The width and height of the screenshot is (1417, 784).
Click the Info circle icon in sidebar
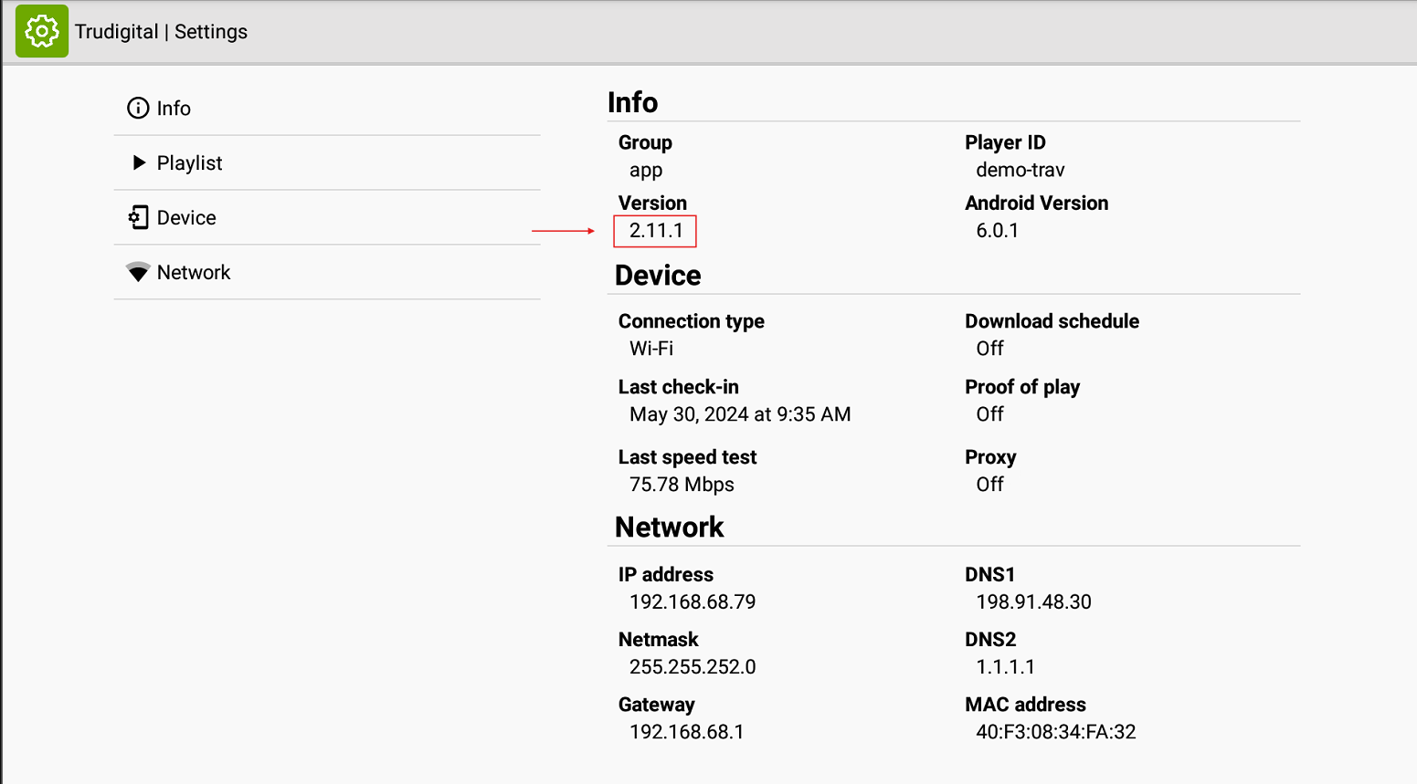[x=138, y=108]
